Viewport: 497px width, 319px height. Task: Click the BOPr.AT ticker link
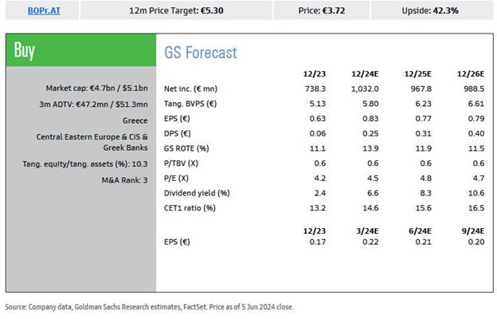coord(41,11)
